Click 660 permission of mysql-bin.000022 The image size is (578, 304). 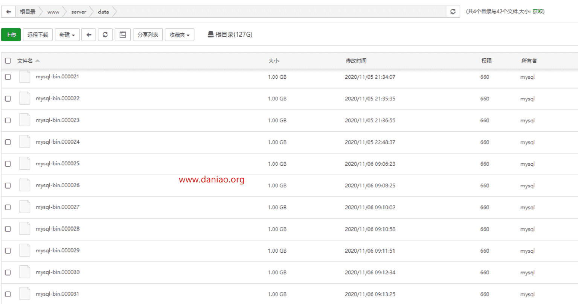pos(485,99)
